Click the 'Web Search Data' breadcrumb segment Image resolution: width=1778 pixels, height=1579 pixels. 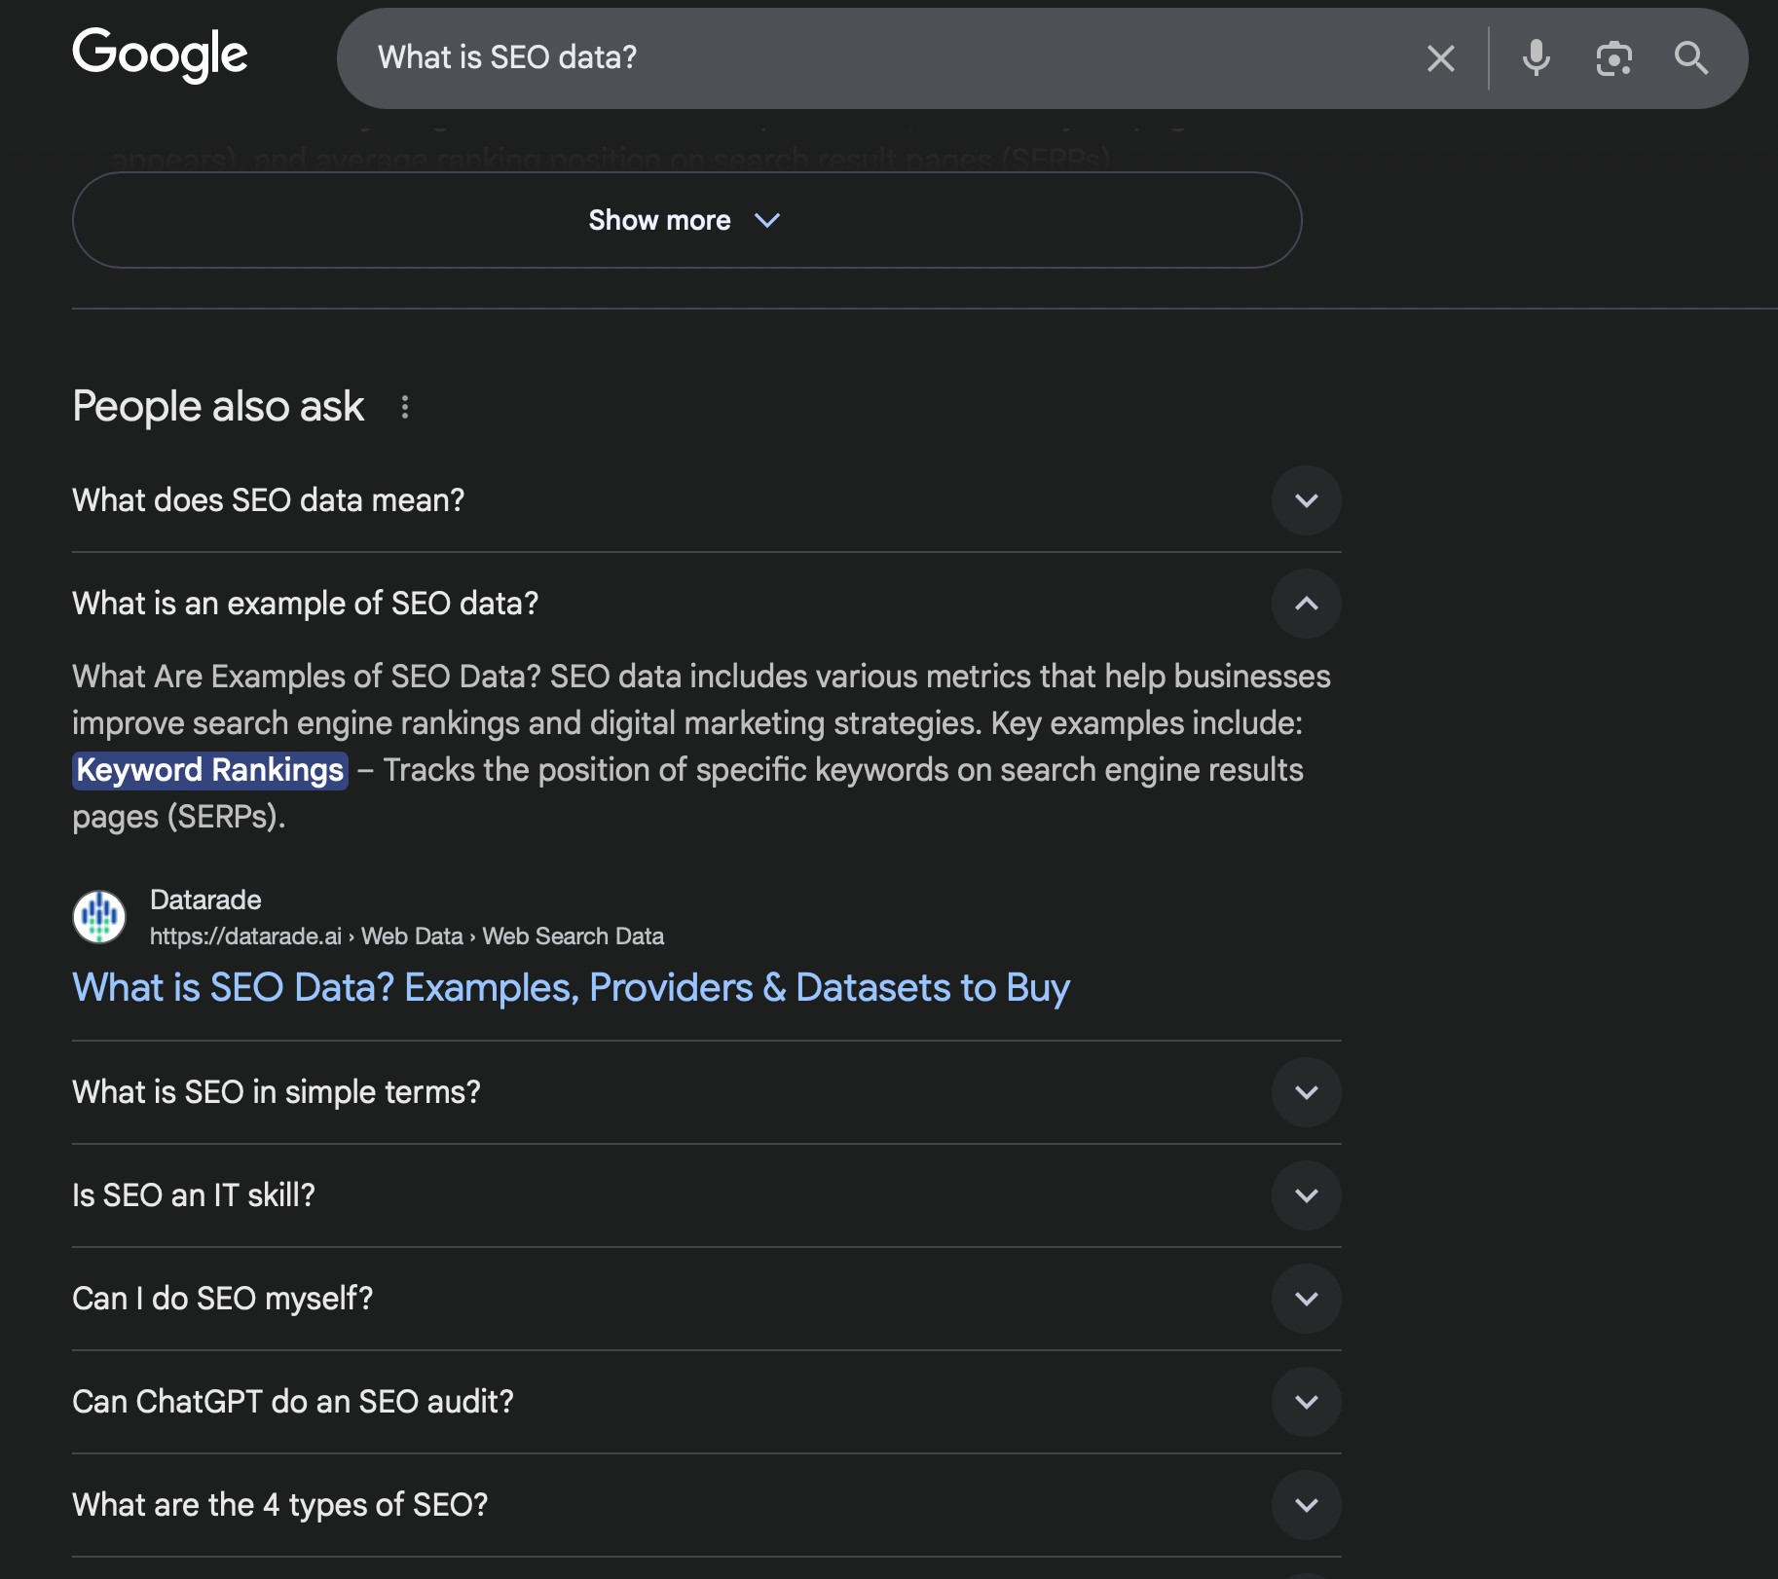click(x=574, y=936)
